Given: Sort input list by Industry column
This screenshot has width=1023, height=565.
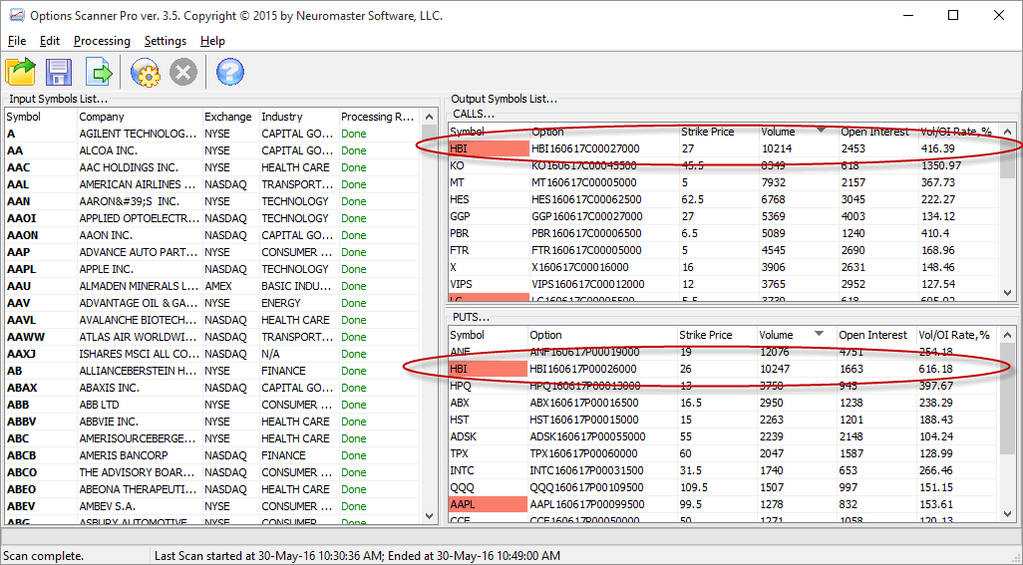Looking at the screenshot, I should [299, 117].
